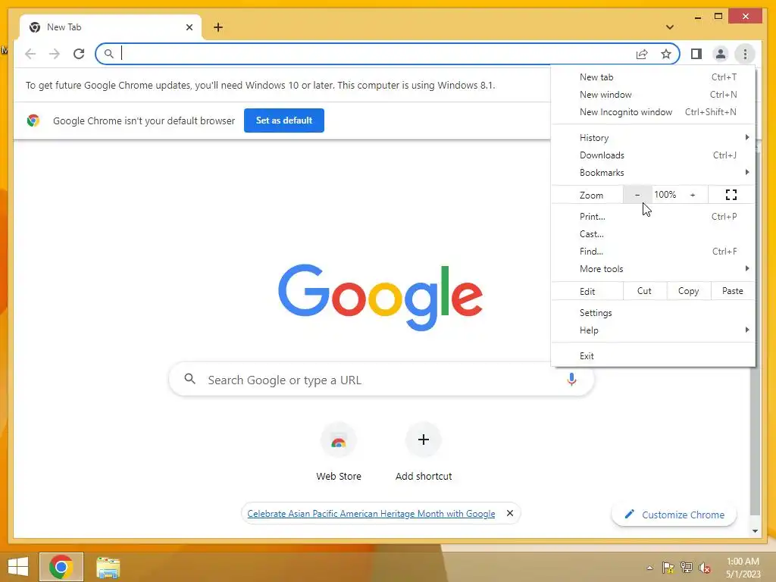Expand the History submenu
The height and width of the screenshot is (582, 776).
tap(653, 138)
